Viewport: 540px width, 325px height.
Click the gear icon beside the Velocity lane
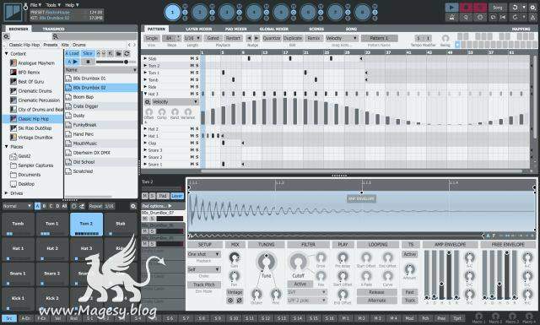click(x=148, y=102)
